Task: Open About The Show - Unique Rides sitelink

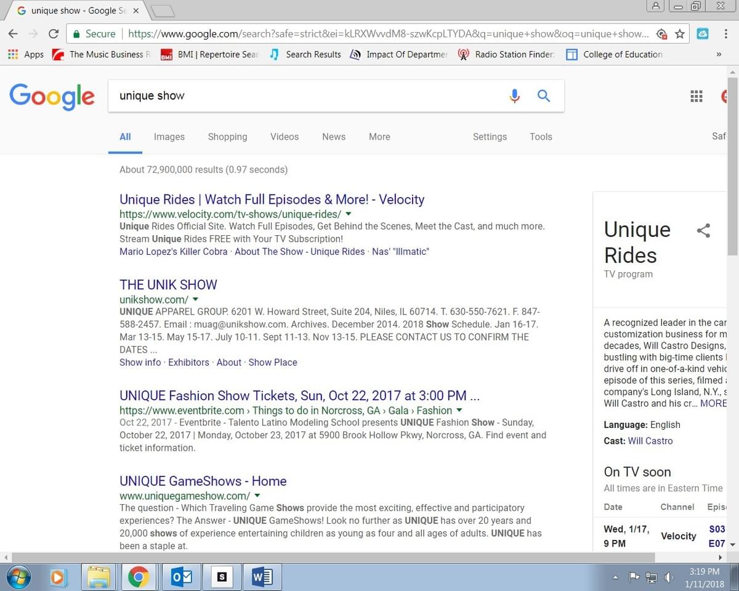Action: pos(300,251)
